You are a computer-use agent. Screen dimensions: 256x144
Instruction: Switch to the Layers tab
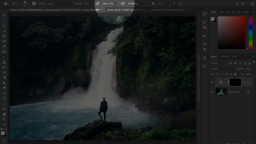pos(213,56)
